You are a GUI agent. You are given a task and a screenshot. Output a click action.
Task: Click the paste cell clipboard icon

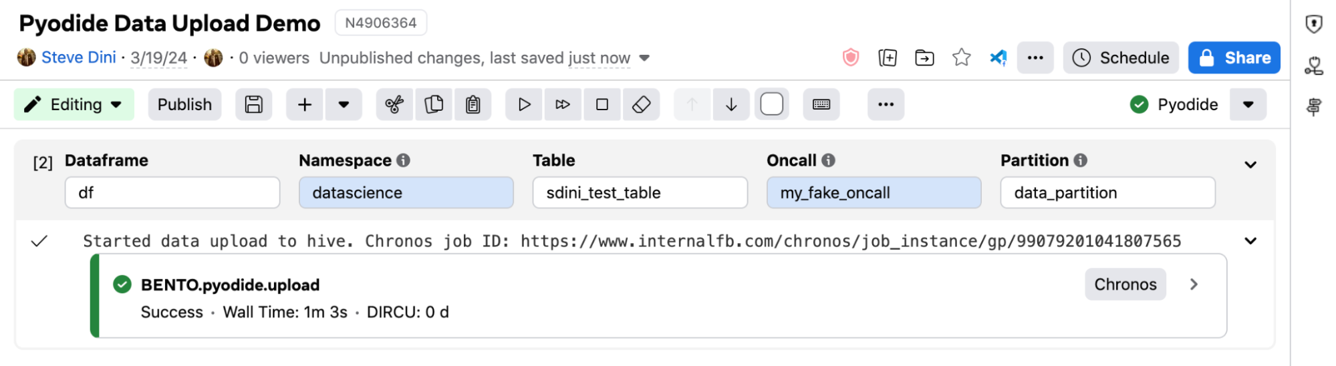point(473,105)
